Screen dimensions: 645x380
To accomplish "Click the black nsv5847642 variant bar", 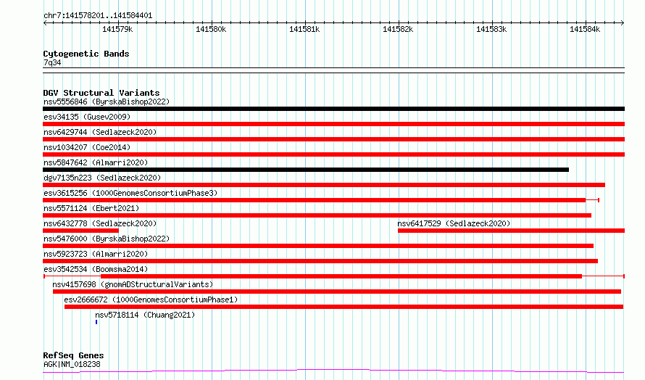I will pos(306,170).
